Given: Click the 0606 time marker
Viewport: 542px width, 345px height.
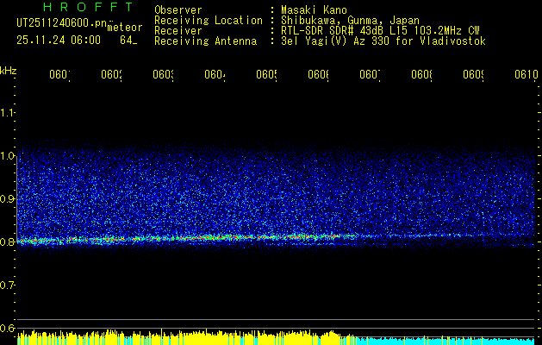Looking at the screenshot, I should point(318,74).
